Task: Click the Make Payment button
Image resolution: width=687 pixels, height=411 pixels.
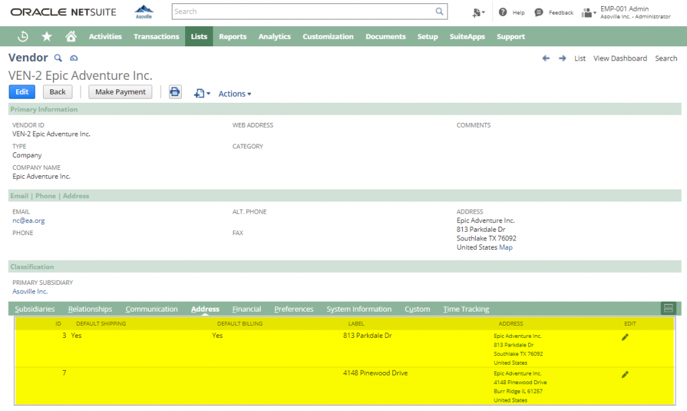Action: point(121,92)
